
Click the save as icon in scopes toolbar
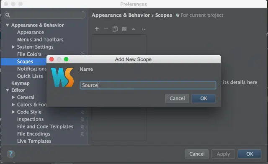tap(124, 29)
